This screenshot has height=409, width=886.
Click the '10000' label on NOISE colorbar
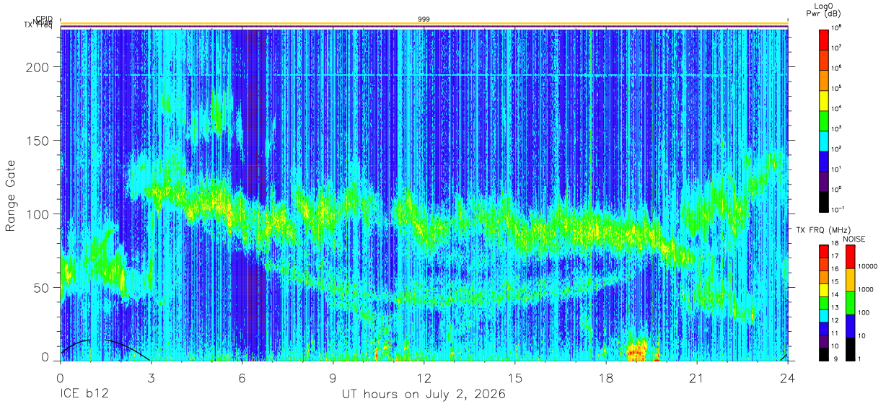point(867,265)
